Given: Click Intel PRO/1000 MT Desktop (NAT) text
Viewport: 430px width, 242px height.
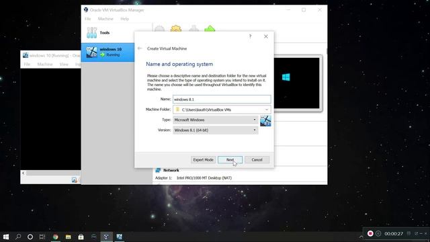Looking at the screenshot, I should click(204, 178).
